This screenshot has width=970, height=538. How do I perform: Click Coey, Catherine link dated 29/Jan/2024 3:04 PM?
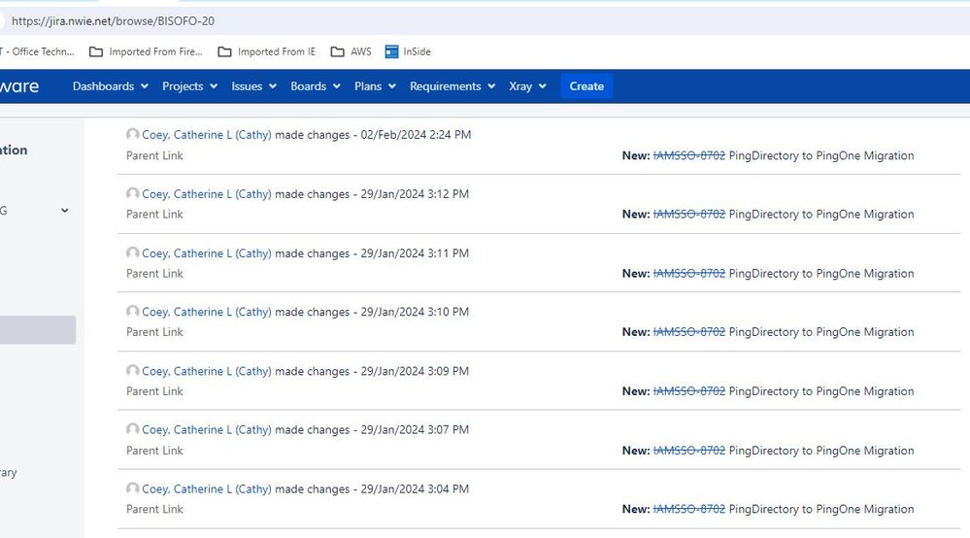(x=207, y=489)
